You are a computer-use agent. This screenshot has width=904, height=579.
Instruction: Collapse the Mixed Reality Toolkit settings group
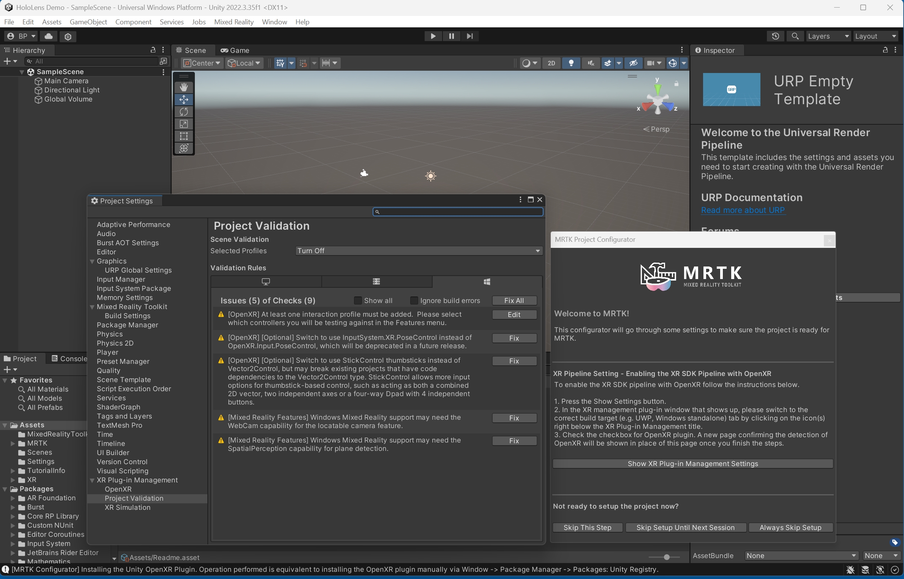pos(92,307)
